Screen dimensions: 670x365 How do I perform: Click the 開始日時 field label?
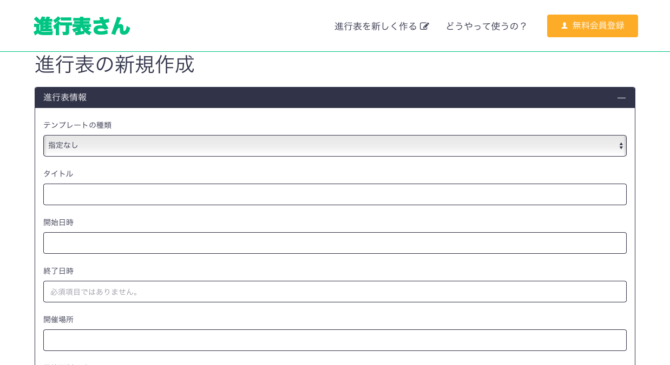[x=58, y=222]
